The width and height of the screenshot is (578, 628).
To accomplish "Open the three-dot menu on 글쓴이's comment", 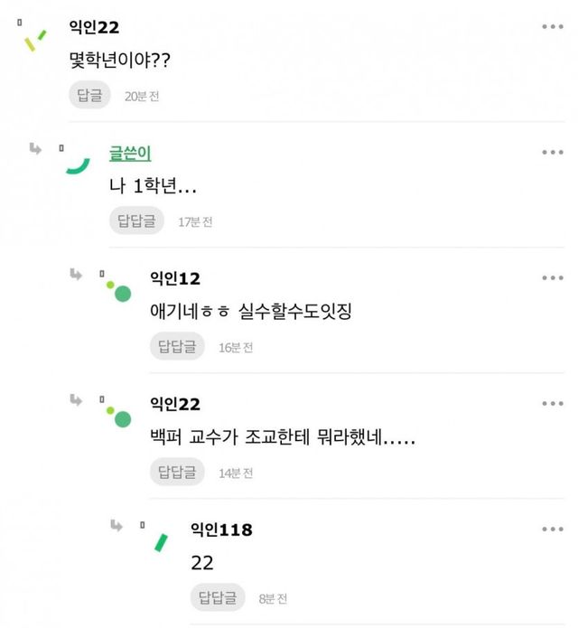I will click(x=552, y=152).
